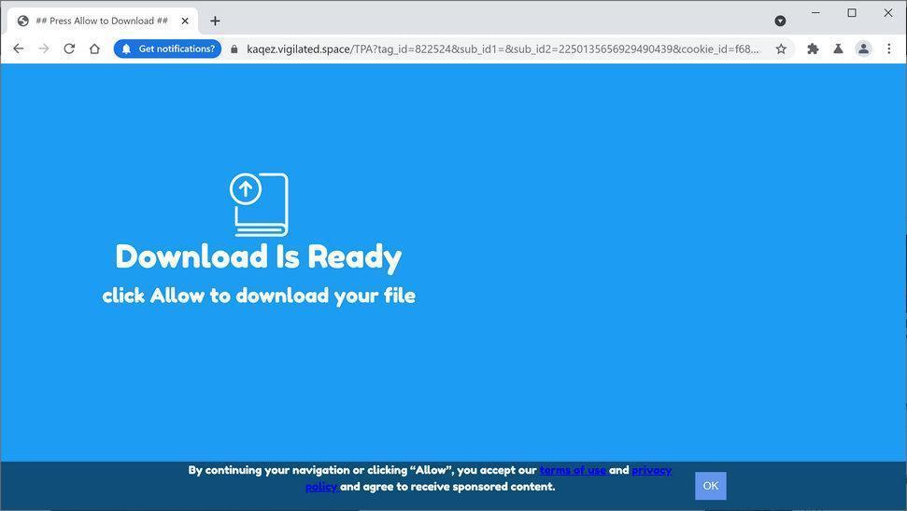Click the flask experiments icon
The height and width of the screenshot is (511, 907).
click(838, 49)
